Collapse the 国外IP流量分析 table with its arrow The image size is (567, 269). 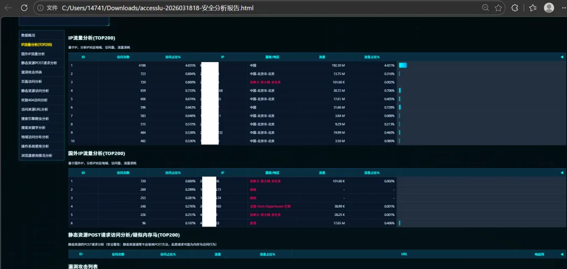click(562, 173)
